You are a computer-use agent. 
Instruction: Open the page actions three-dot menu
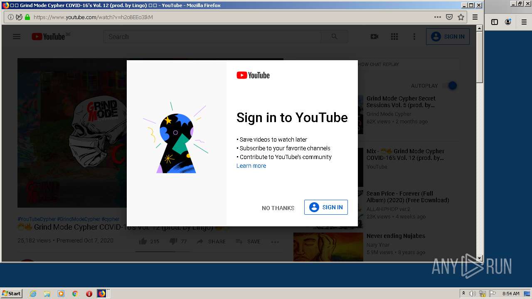(x=438, y=17)
